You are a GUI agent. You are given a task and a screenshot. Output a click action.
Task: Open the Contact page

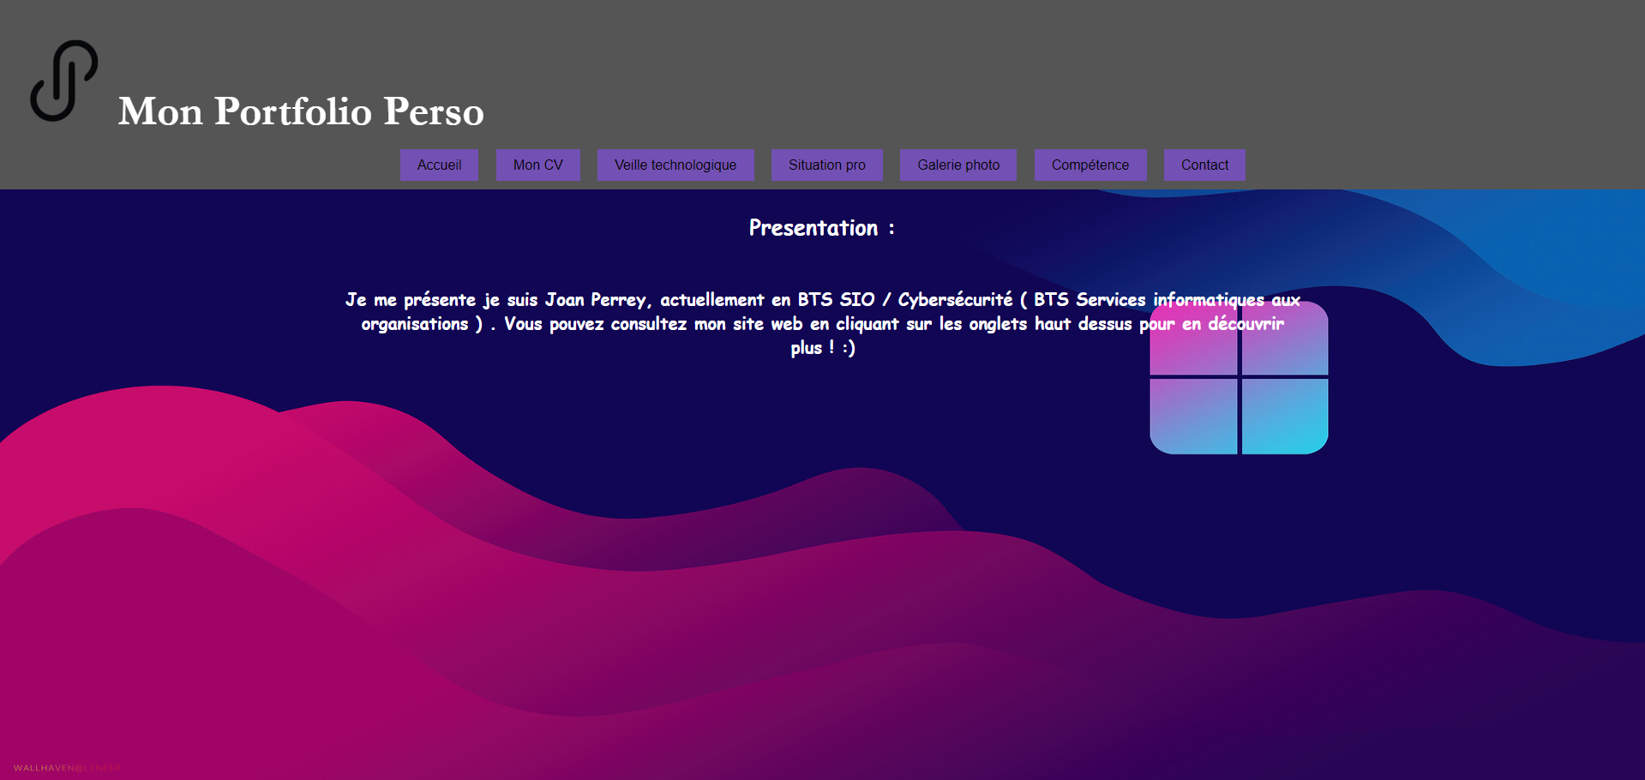click(1204, 165)
